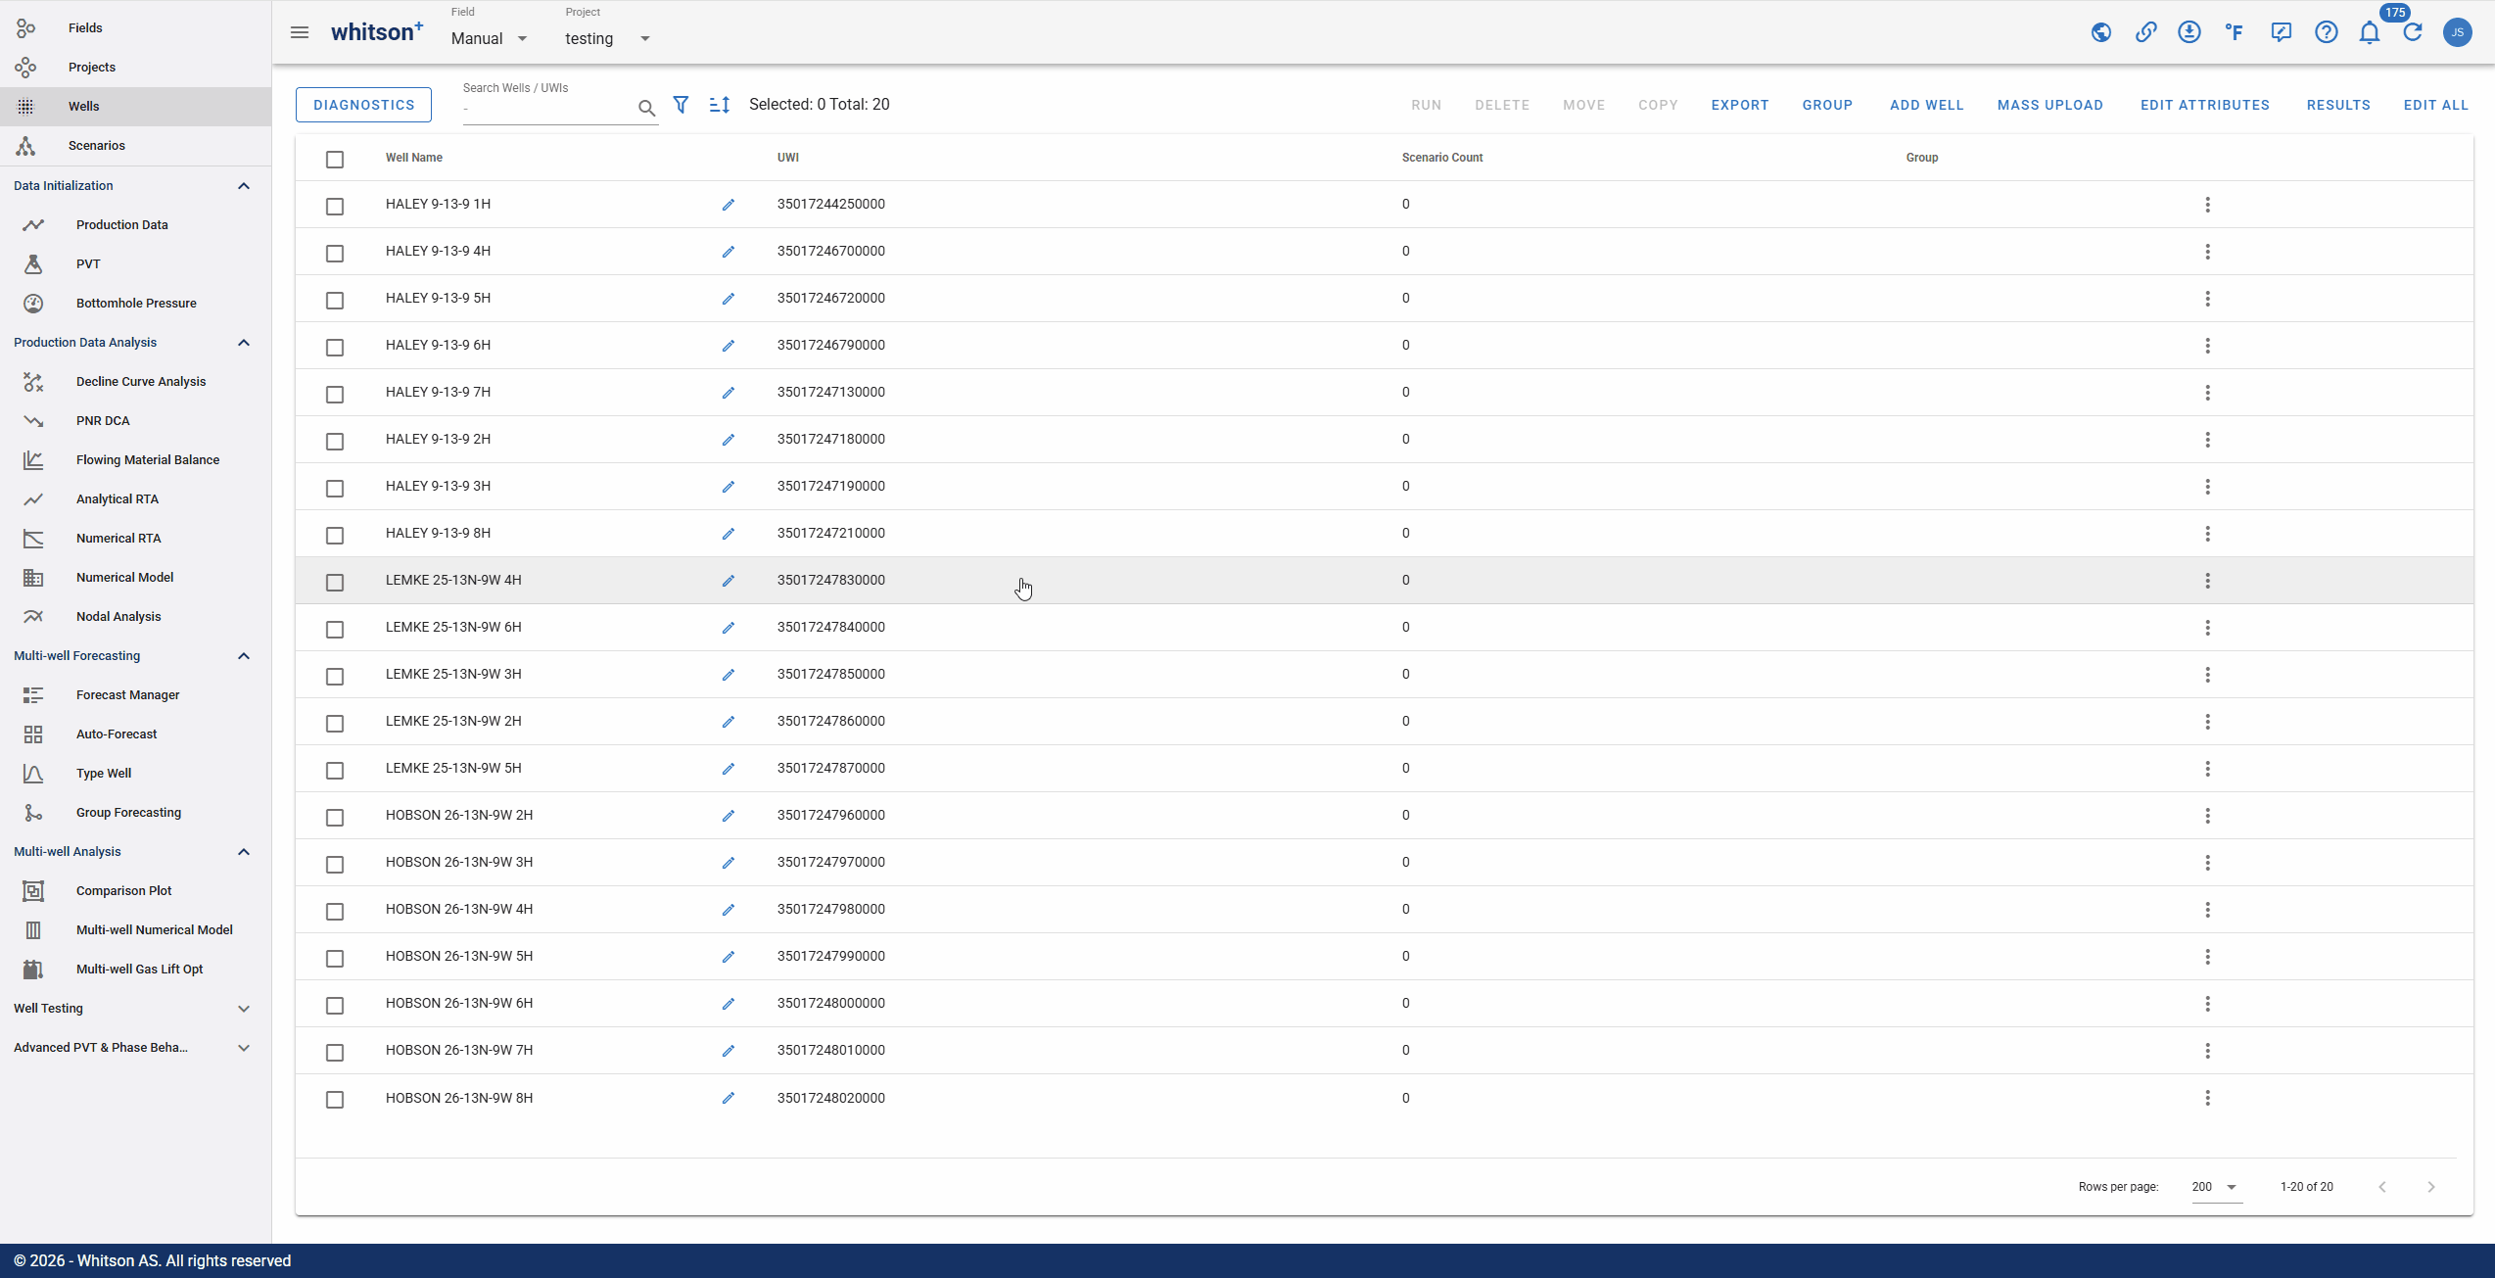The width and height of the screenshot is (2495, 1278).
Task: Click the next page arrow
Action: click(2430, 1187)
